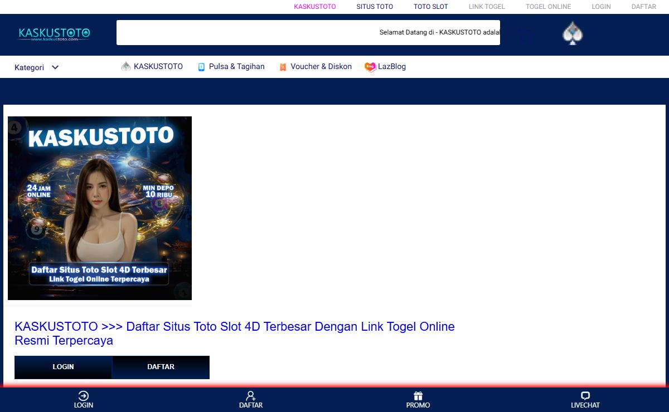Click the Voucher & Diskon ticket icon
Viewport: 669px width, 412px height.
pos(283,67)
